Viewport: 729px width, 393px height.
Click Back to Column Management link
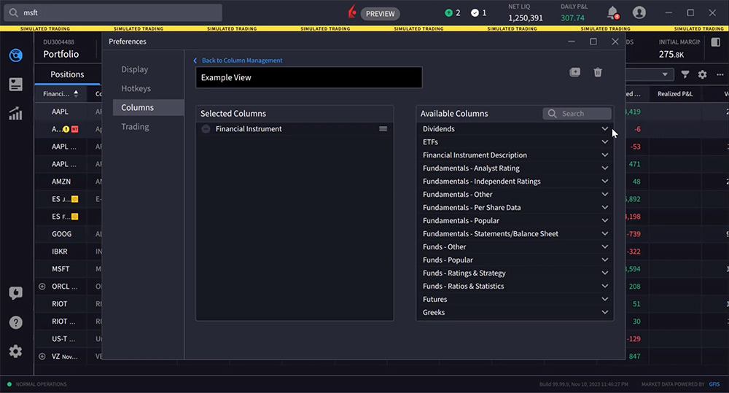tap(241, 61)
